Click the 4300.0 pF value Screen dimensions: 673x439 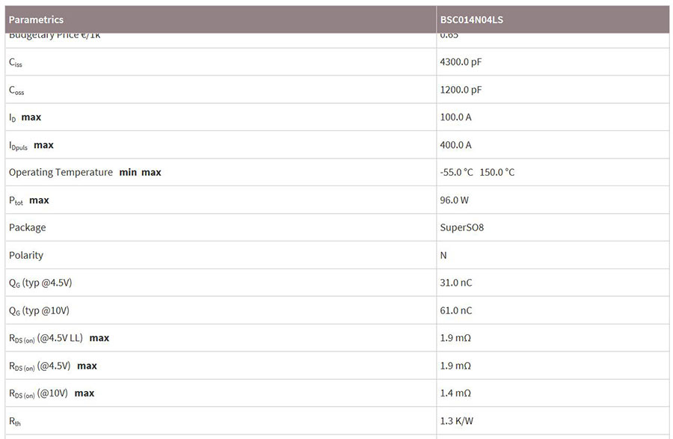[461, 62]
